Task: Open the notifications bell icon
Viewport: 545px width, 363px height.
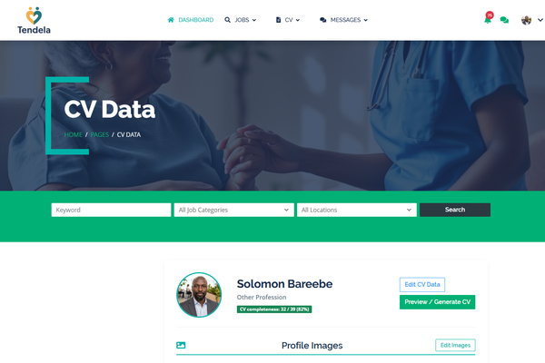Action: (x=488, y=19)
